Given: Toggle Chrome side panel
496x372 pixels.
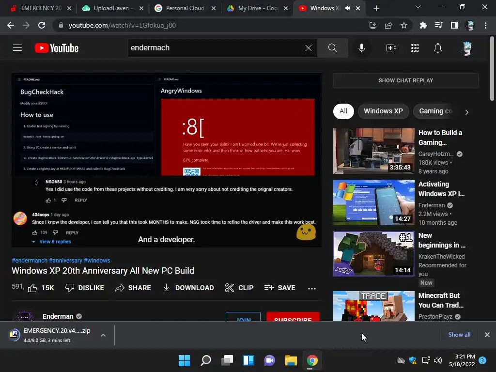Looking at the screenshot, I should (x=454, y=25).
